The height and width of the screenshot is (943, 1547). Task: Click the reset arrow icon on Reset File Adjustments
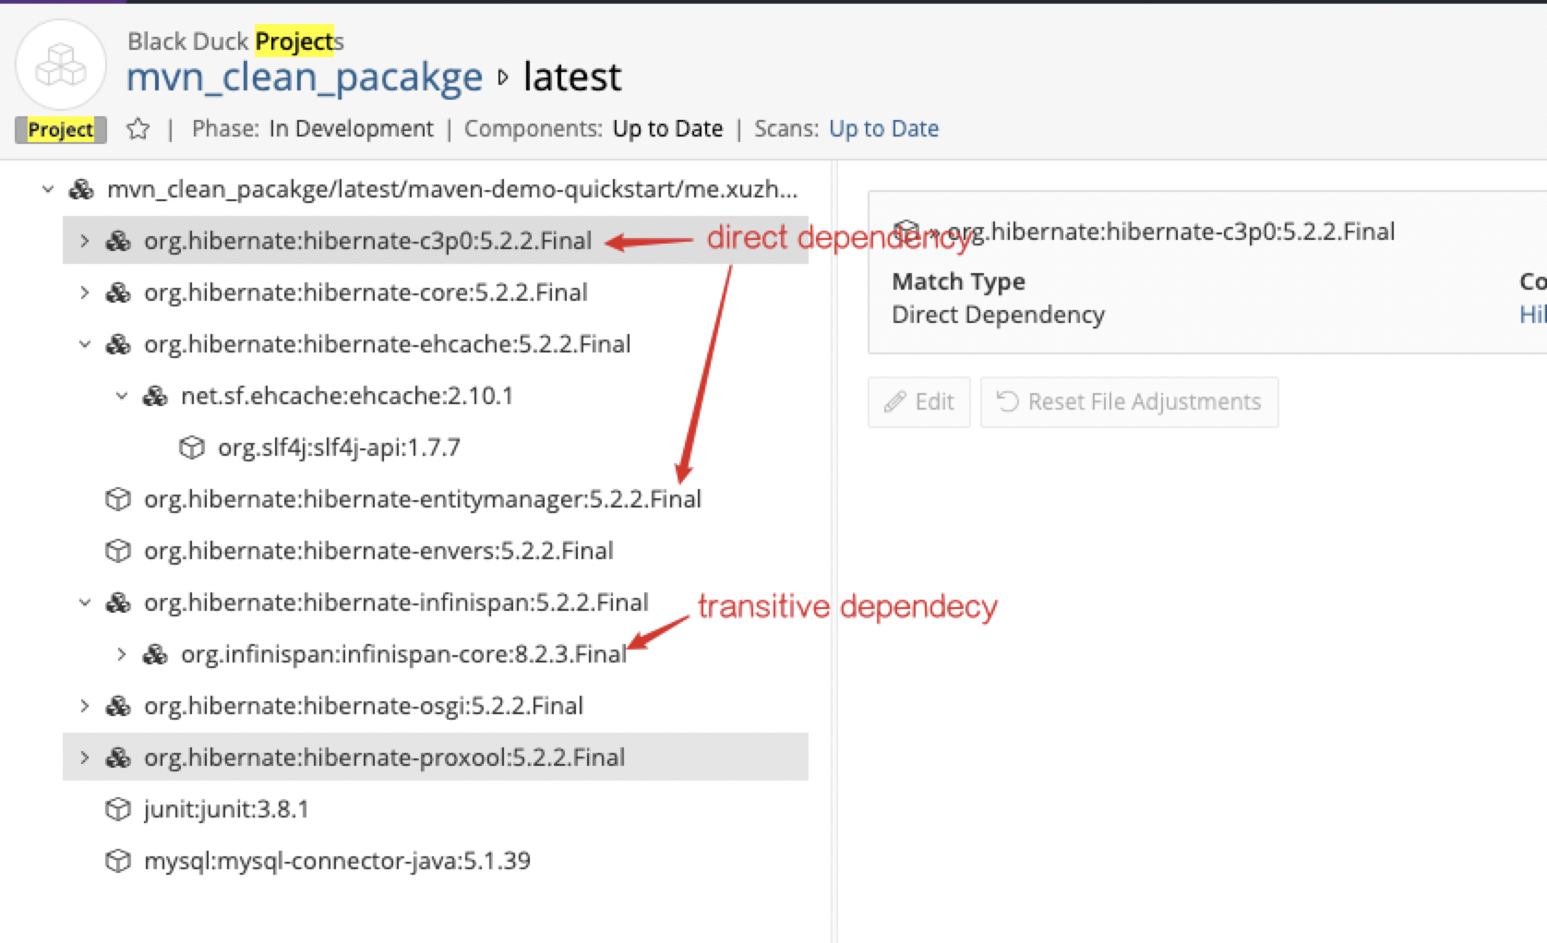pyautogui.click(x=1008, y=401)
